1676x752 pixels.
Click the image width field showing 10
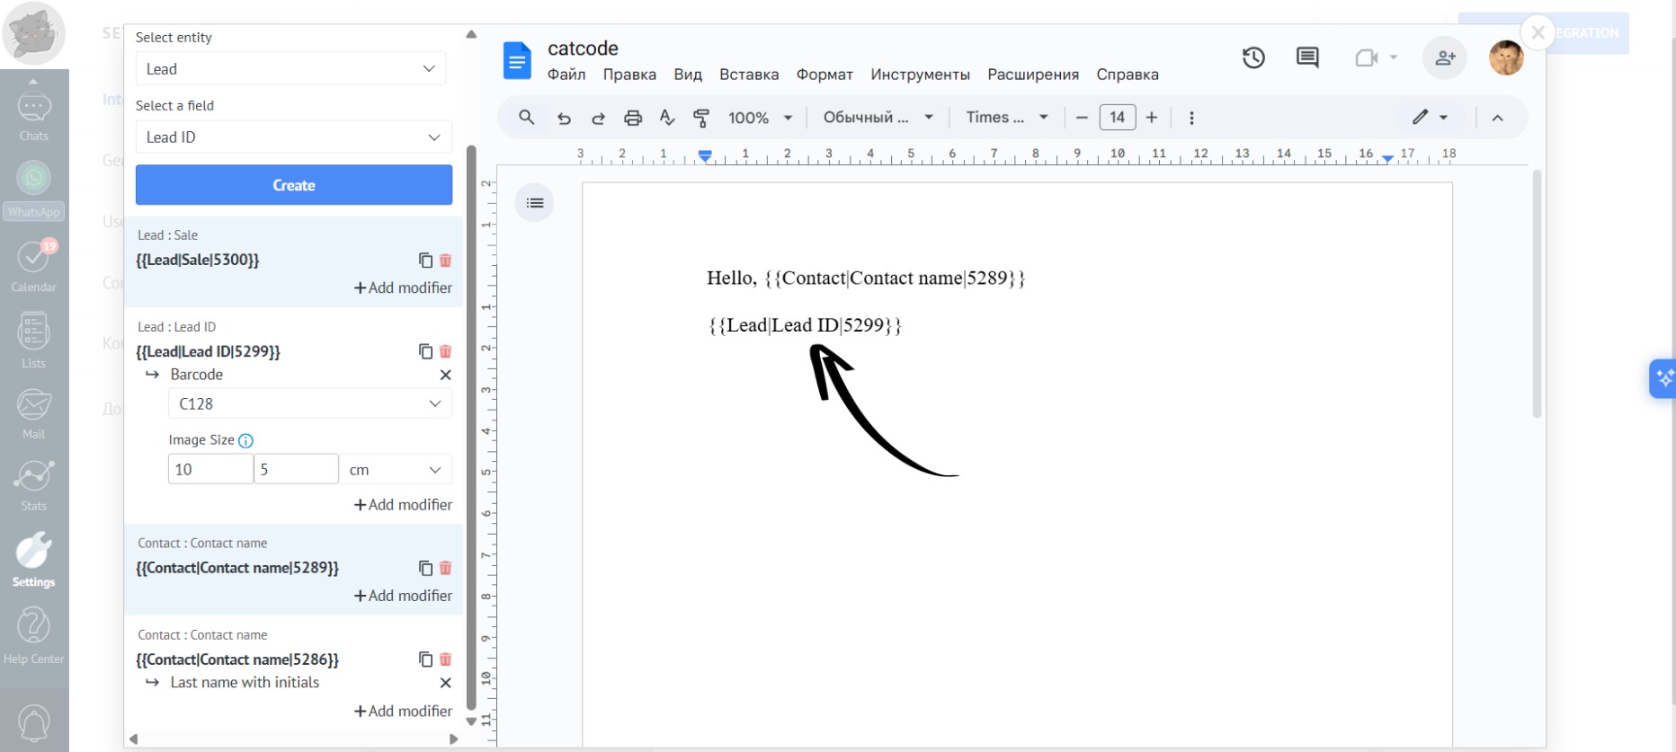[x=209, y=470]
